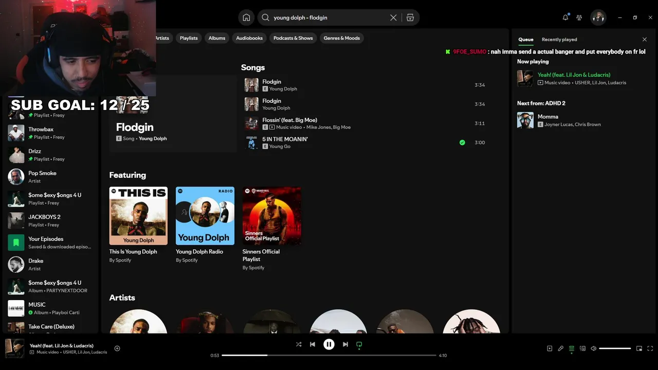This screenshot has width=658, height=370.
Task: Open now playing Yeah! title in queue
Action: [x=574, y=75]
